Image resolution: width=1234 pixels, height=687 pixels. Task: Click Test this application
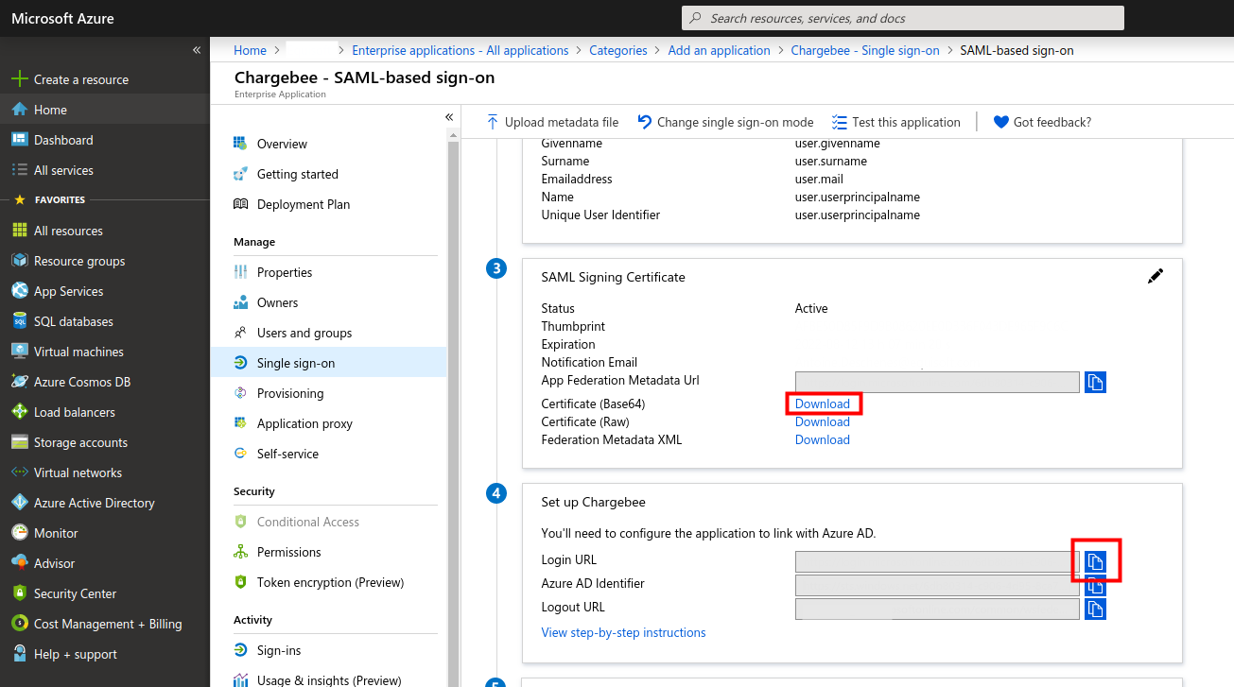(895, 122)
